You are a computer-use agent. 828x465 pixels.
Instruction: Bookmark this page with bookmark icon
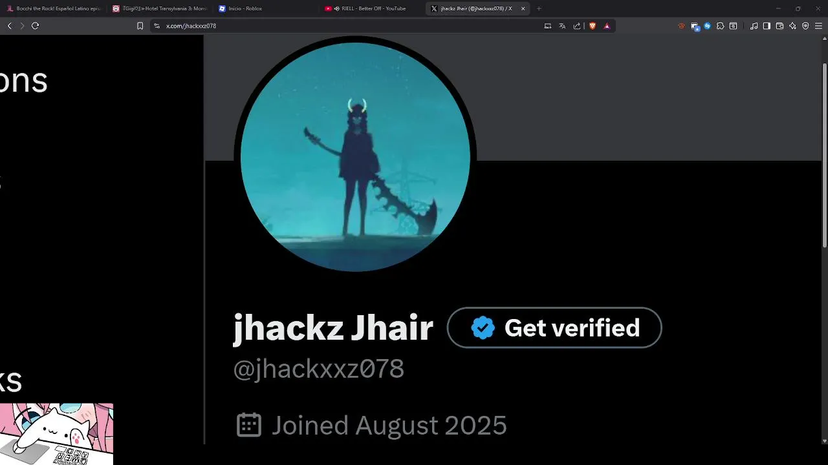(140, 26)
